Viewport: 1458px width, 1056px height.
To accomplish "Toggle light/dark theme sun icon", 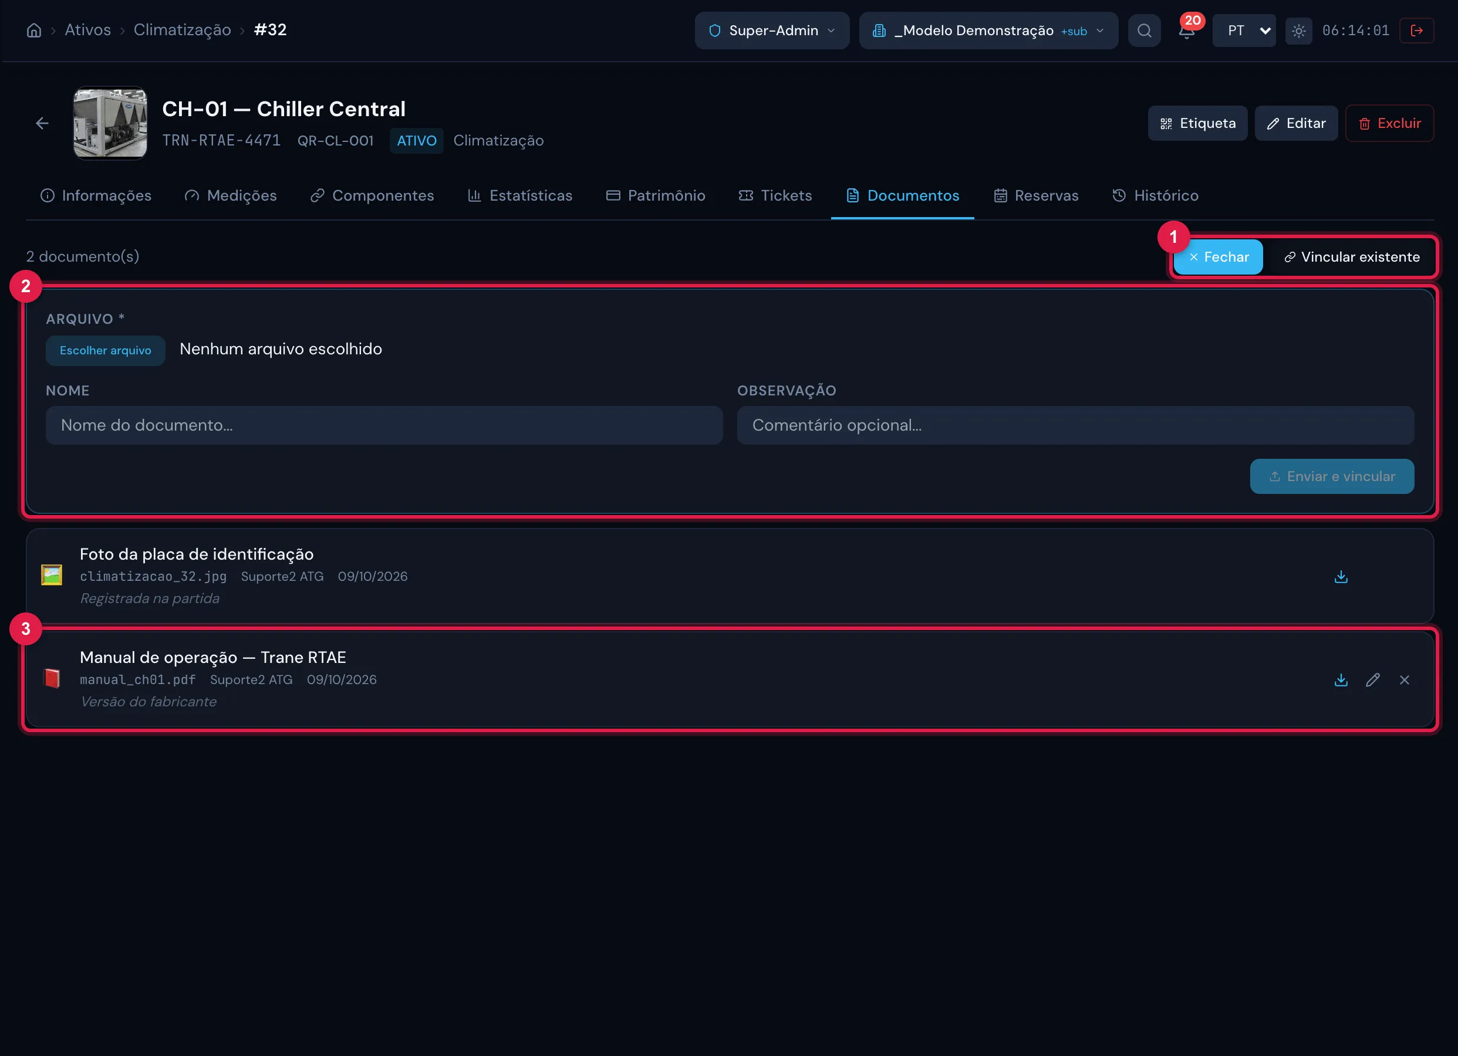I will [1298, 30].
